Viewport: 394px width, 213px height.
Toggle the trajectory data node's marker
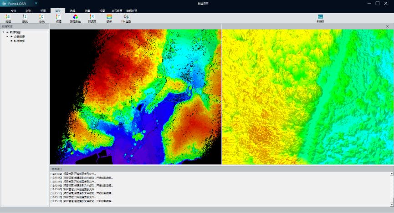(12, 41)
